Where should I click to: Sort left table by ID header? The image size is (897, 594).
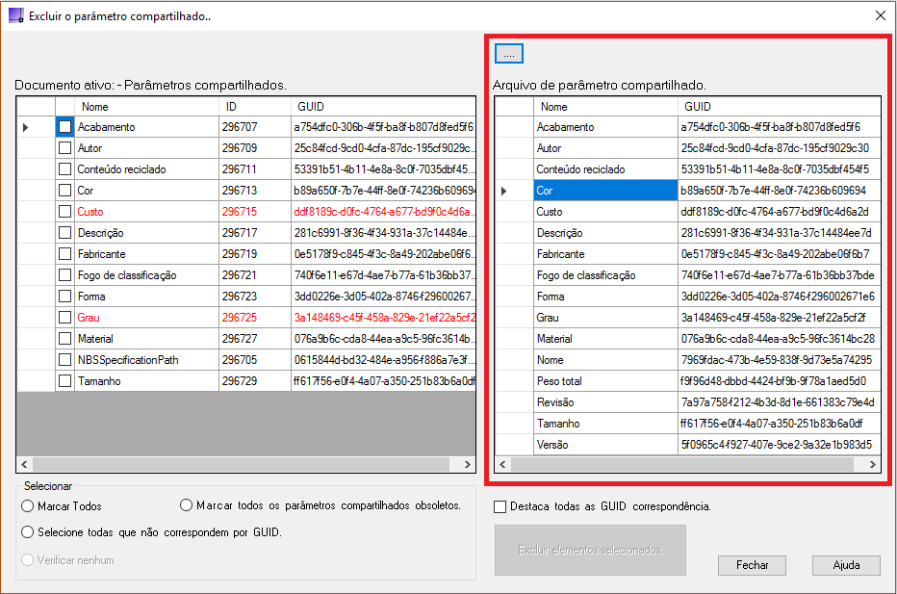tap(255, 107)
